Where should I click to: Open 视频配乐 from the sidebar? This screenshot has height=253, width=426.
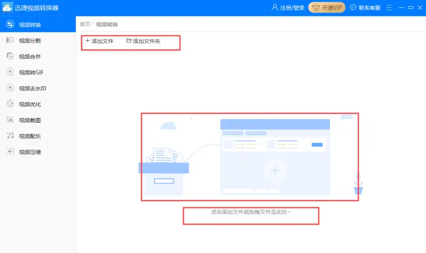click(37, 136)
